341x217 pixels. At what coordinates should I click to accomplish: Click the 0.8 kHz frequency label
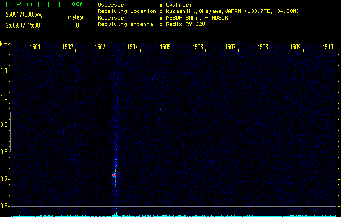(x=4, y=152)
